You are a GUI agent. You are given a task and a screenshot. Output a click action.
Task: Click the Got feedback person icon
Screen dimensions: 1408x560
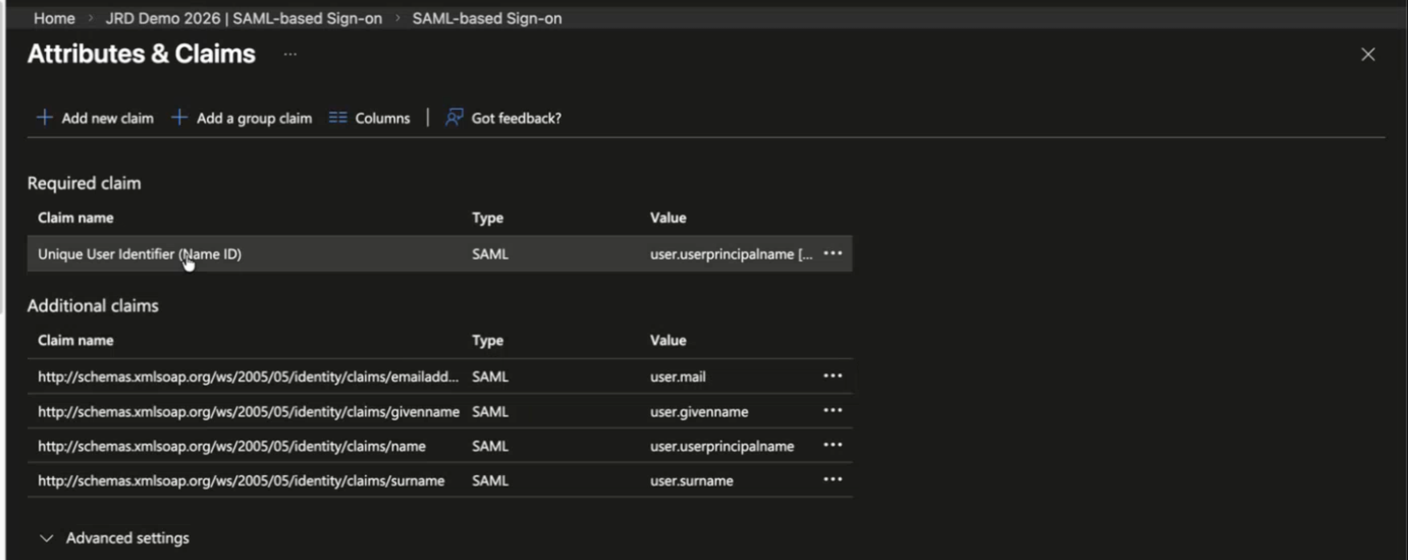tap(454, 117)
